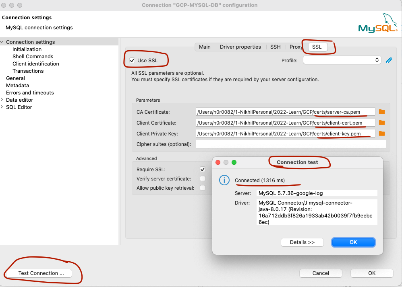Expand the Data editor tree node
Viewport: 402px width, 287px height.
[x=2, y=100]
